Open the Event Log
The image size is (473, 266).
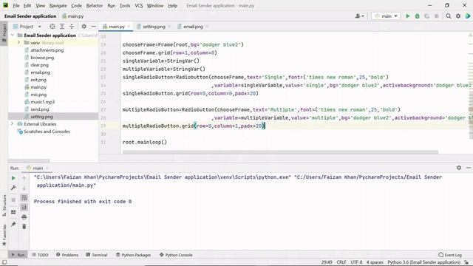click(450, 255)
